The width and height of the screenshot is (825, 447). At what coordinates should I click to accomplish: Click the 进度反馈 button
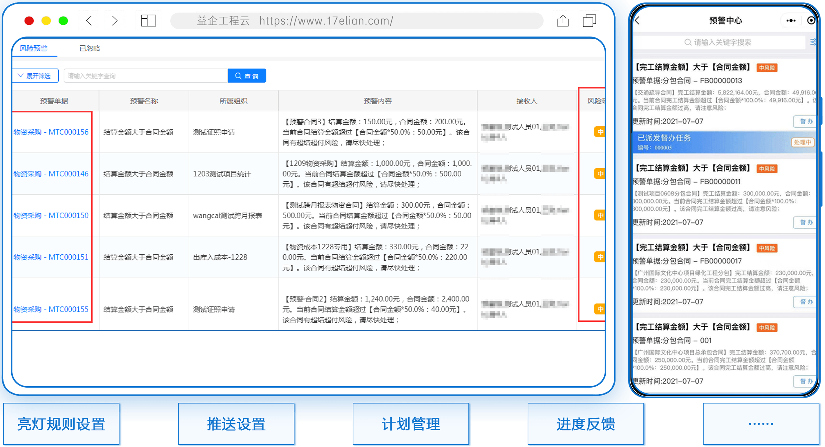click(586, 424)
